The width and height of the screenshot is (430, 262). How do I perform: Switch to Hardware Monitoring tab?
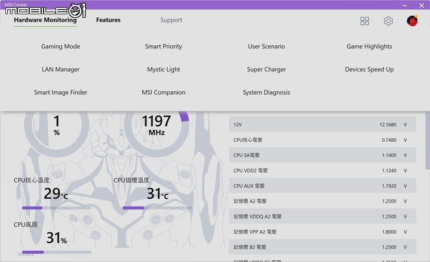[45, 20]
